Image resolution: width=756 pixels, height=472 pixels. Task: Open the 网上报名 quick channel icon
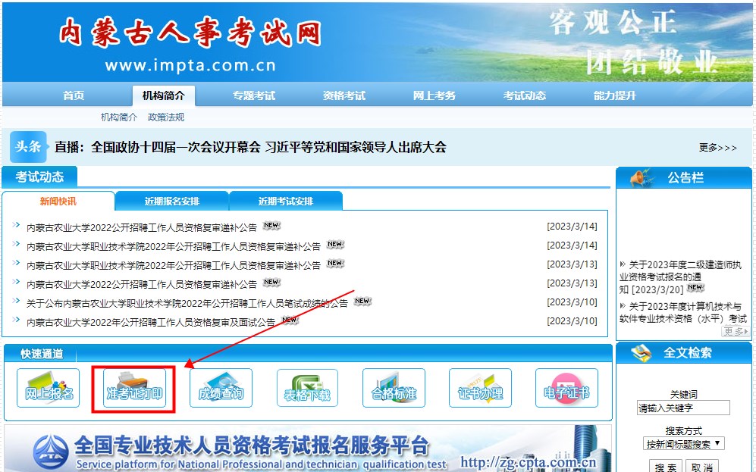pos(47,388)
